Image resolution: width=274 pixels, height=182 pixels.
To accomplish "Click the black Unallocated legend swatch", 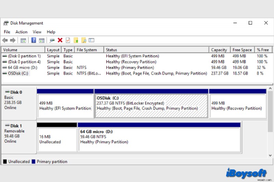I will click(x=5, y=162).
